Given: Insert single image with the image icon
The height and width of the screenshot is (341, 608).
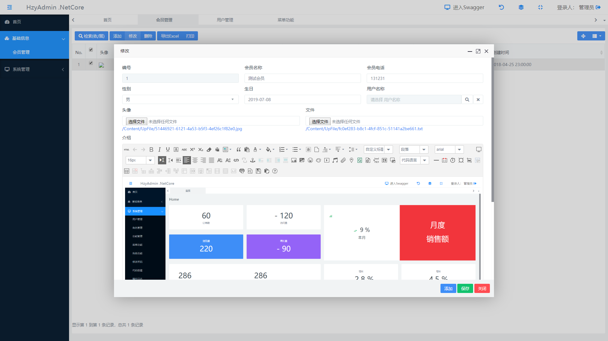Looking at the screenshot, I should (294, 160).
